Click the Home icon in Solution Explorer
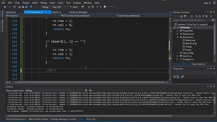This screenshot has height=122, width=217. pyautogui.click(x=181, y=16)
